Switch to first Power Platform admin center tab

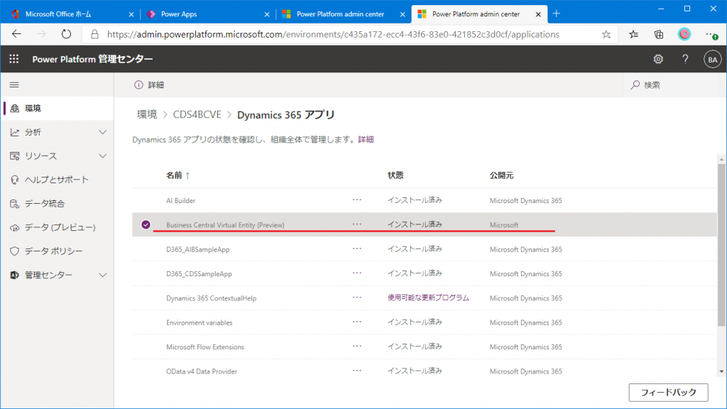[343, 14]
